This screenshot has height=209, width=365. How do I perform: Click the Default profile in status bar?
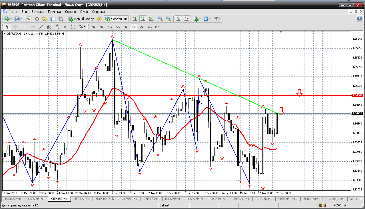click(164, 205)
